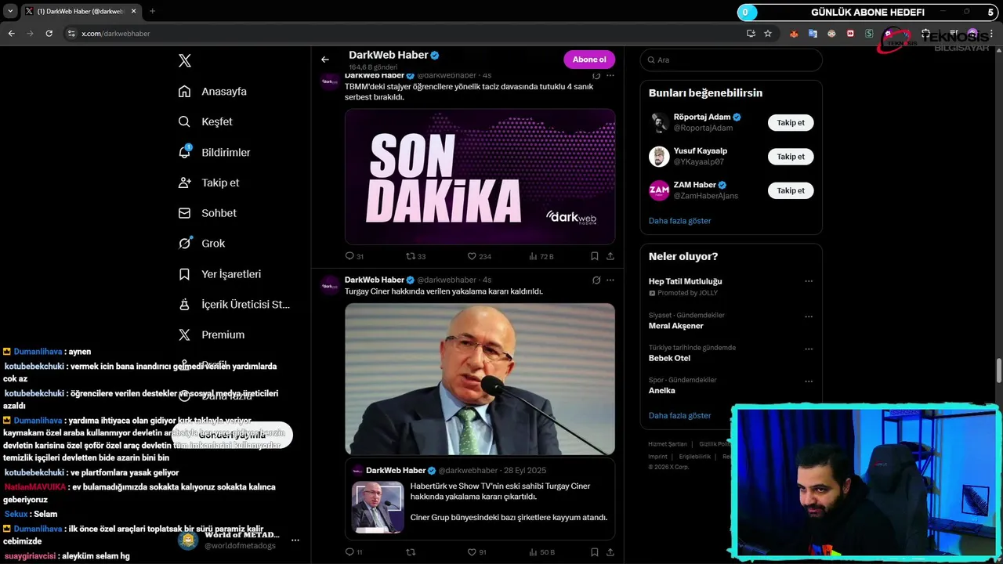The image size is (1003, 564).
Task: Click Ara search field
Action: [x=731, y=60]
